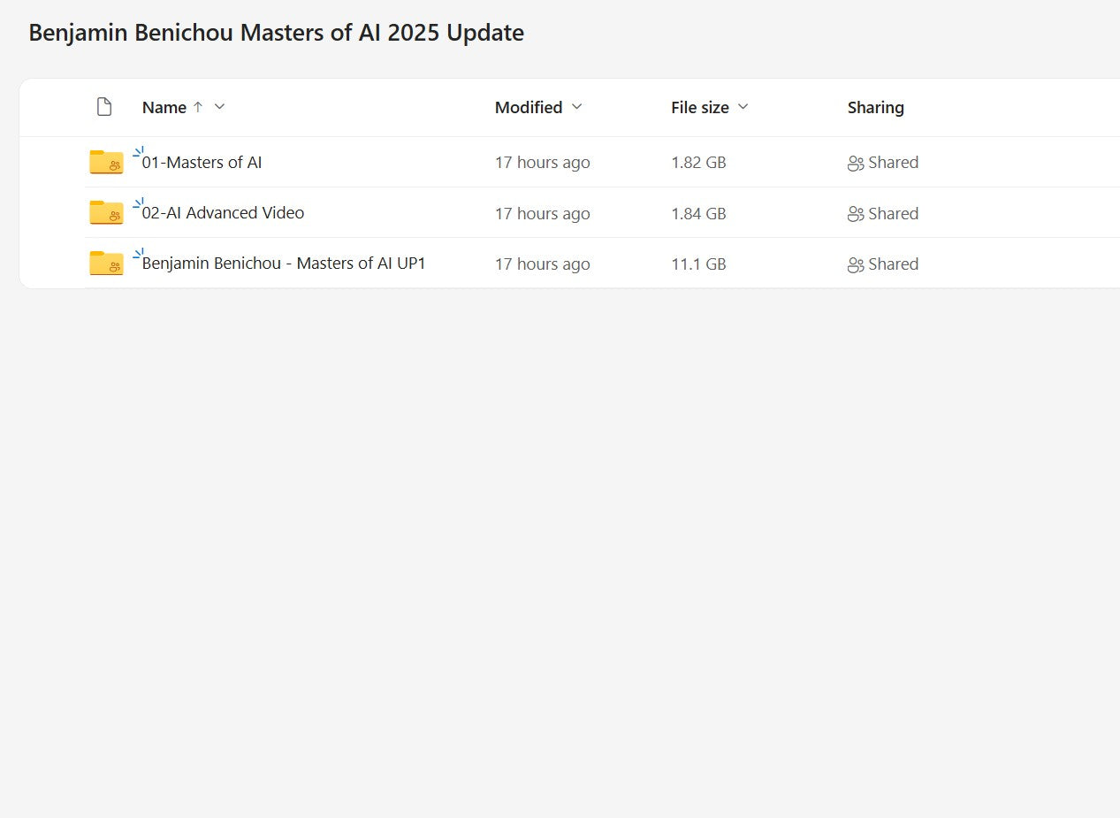
Task: Click the people Shared icon for Masters of AI UP1
Action: 855,264
